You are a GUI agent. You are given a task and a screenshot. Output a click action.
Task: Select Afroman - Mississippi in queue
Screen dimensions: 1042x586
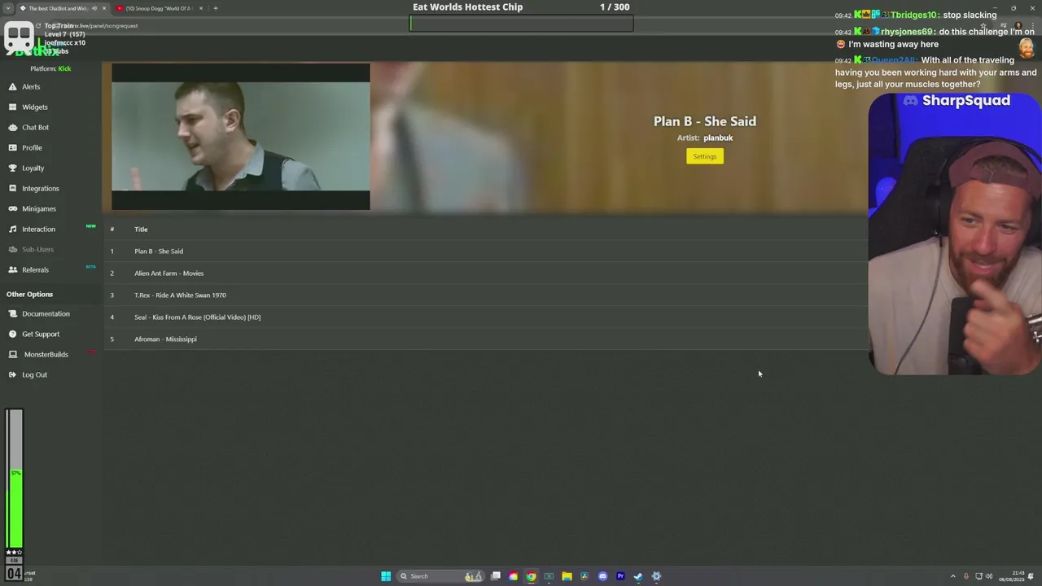click(x=486, y=339)
